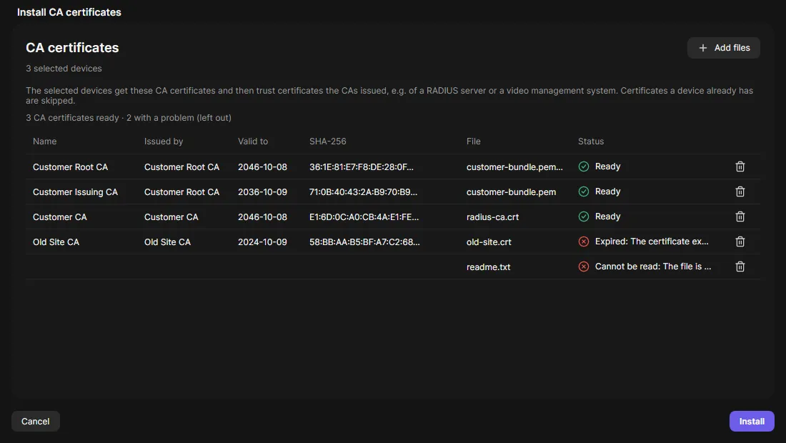786x443 pixels.
Task: Click the green Ready check icon for Customer Root CA
Action: click(584, 166)
